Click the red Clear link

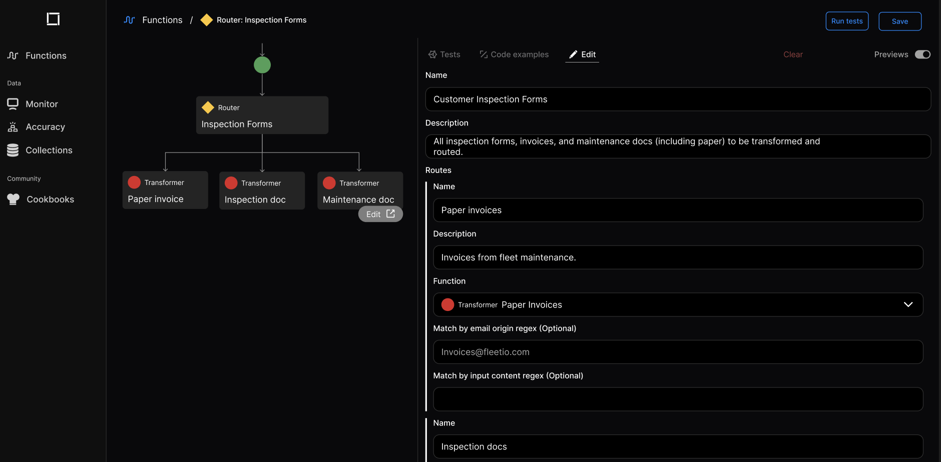tap(793, 54)
